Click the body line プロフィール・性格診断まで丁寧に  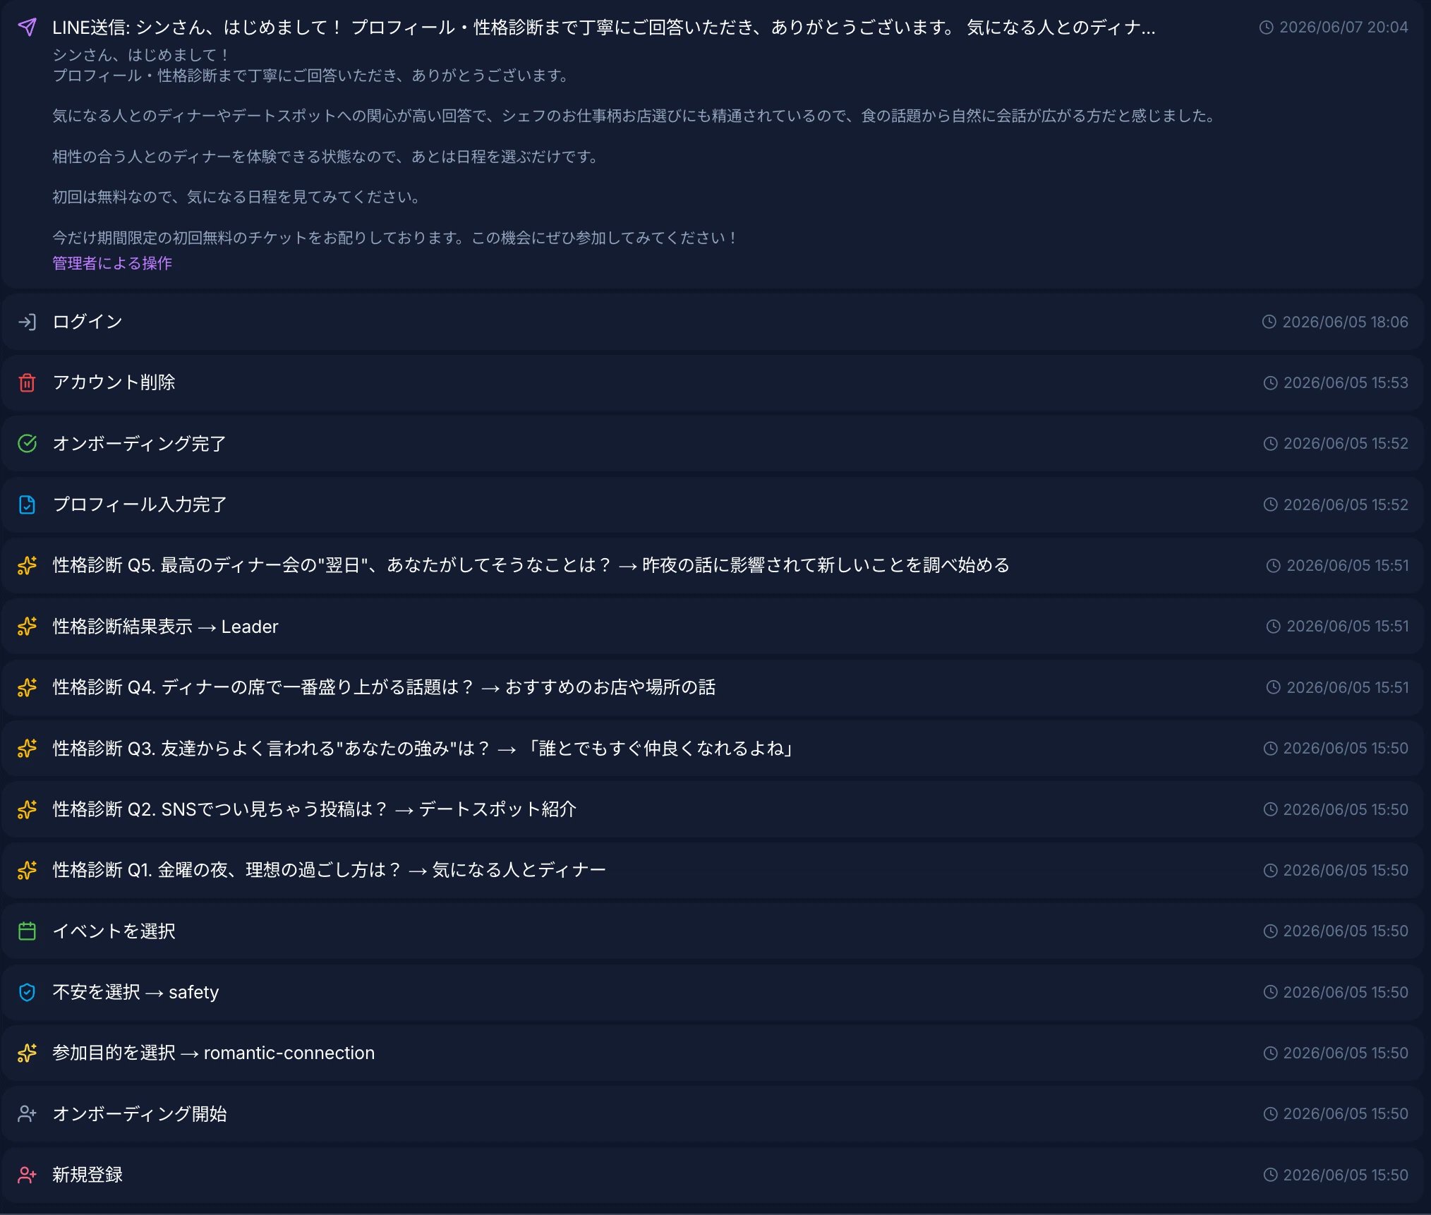[x=312, y=75]
